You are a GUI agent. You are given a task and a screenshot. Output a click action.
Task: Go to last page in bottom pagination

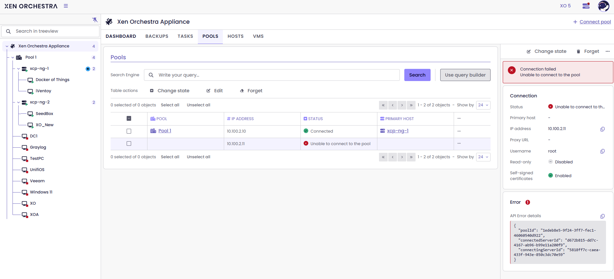[411, 157]
